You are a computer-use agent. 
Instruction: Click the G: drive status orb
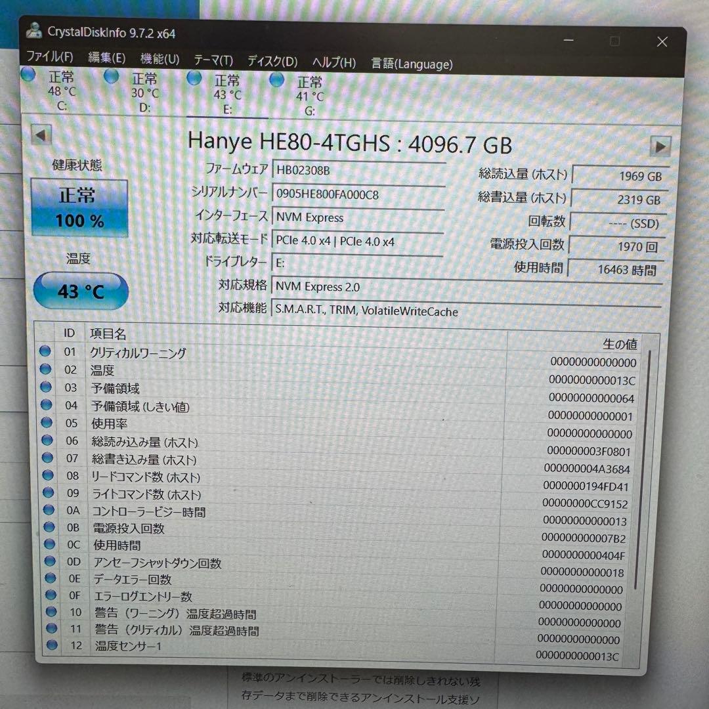tap(276, 80)
